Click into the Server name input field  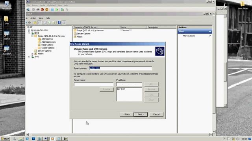coord(94,84)
